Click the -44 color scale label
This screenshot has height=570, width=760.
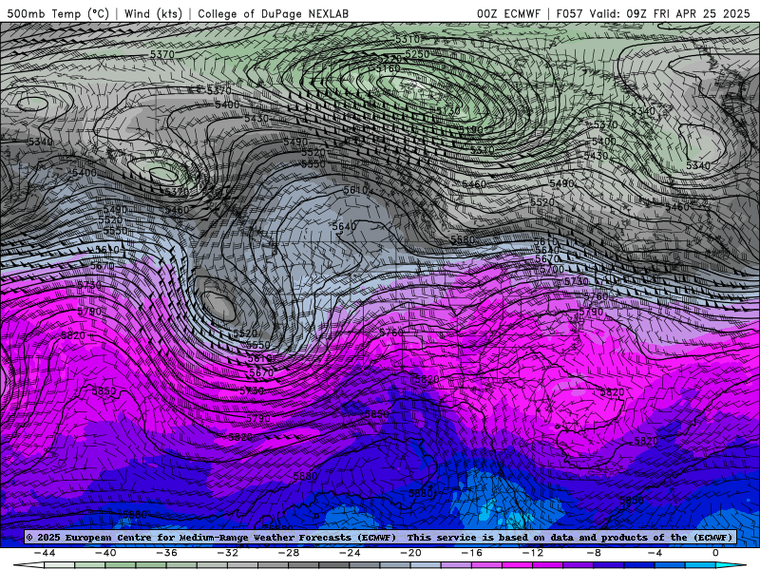coord(45,553)
